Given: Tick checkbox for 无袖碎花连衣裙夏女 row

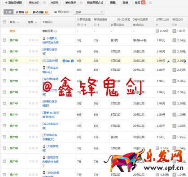Looking at the screenshot, I should click(4, 137).
